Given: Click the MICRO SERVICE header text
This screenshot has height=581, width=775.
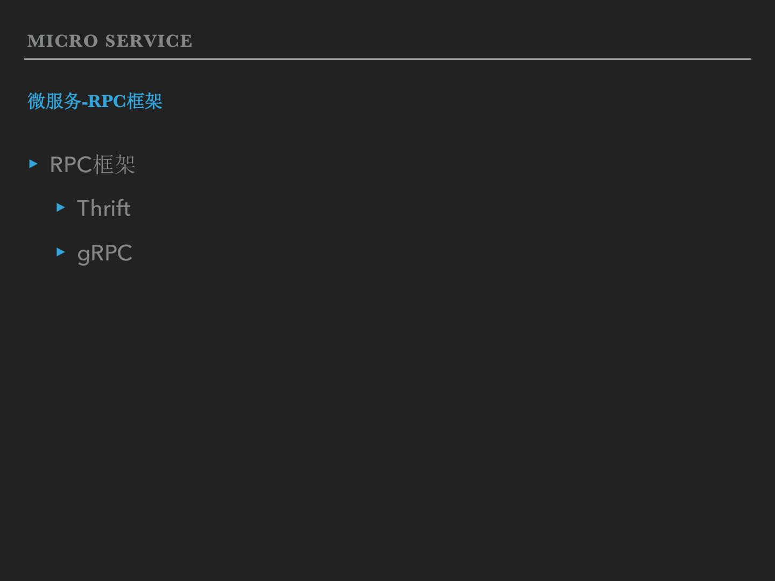Looking at the screenshot, I should (110, 41).
